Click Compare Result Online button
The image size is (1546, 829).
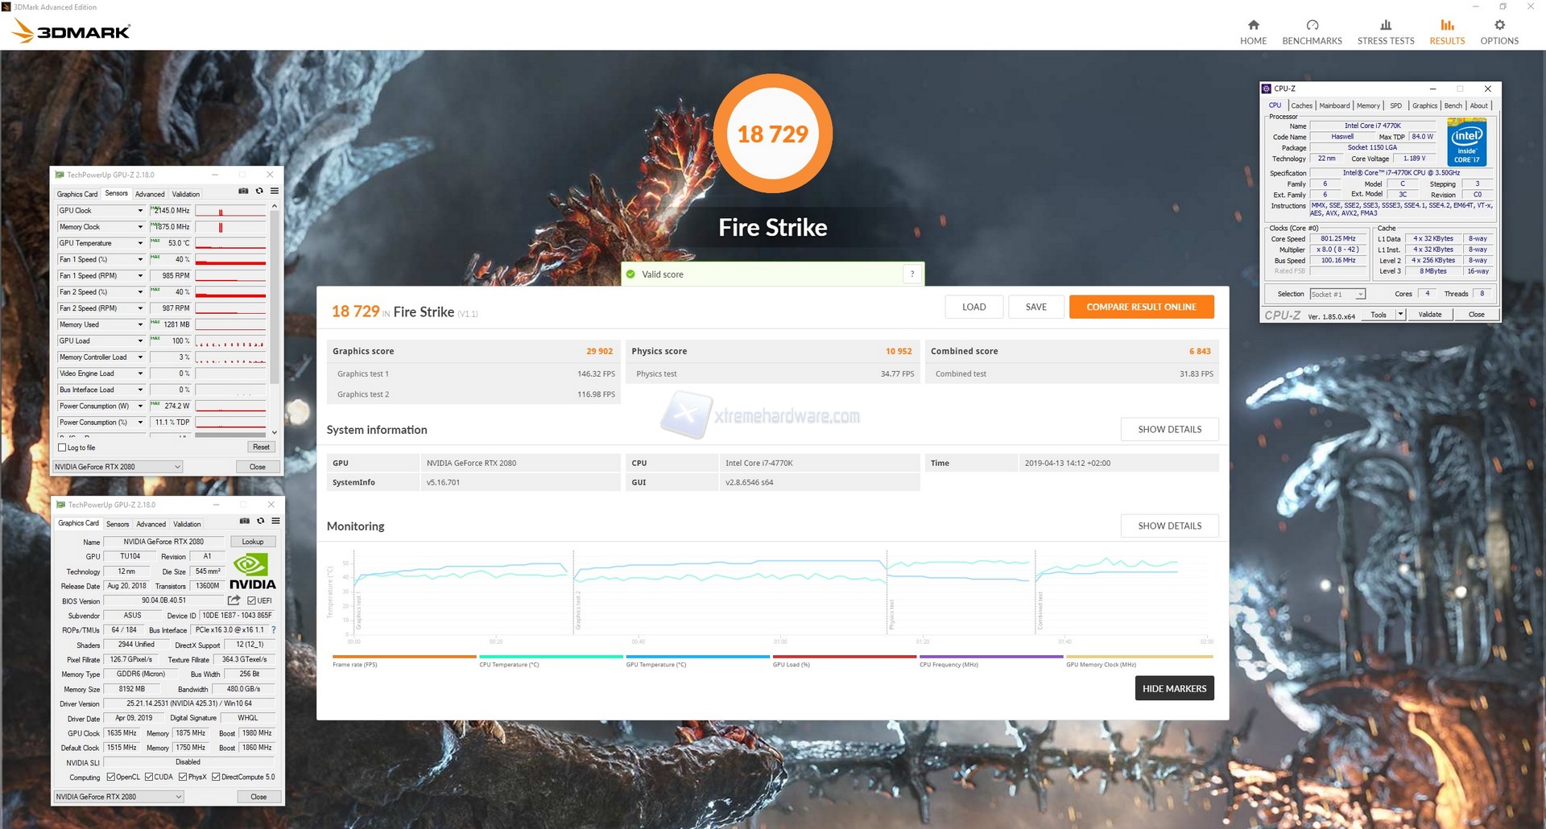tap(1141, 307)
